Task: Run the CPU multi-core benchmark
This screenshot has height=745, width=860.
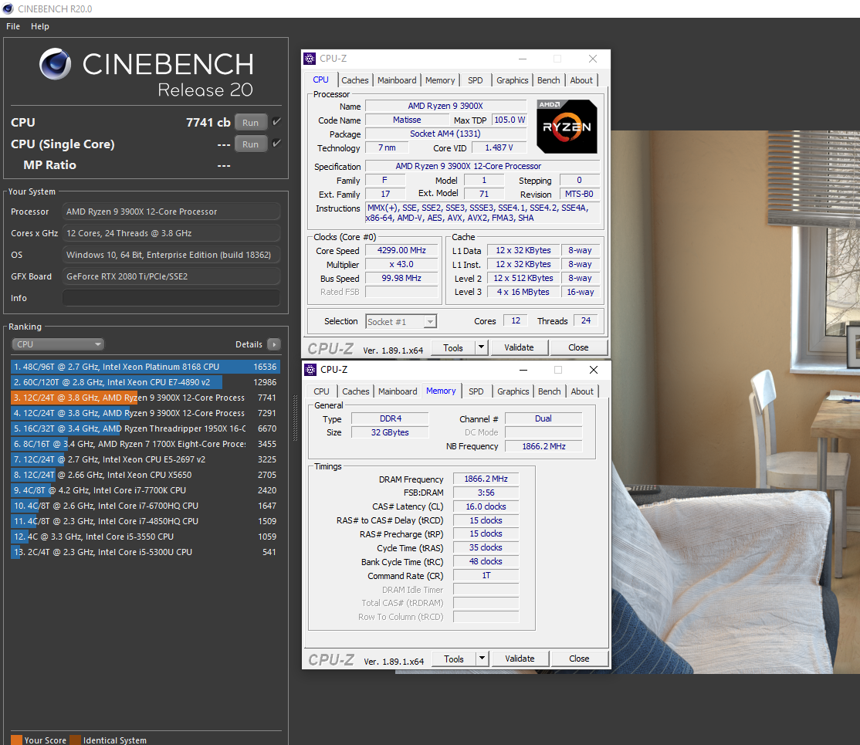Action: tap(251, 122)
